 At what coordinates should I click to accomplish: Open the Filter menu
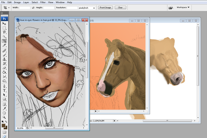(43, 2)
